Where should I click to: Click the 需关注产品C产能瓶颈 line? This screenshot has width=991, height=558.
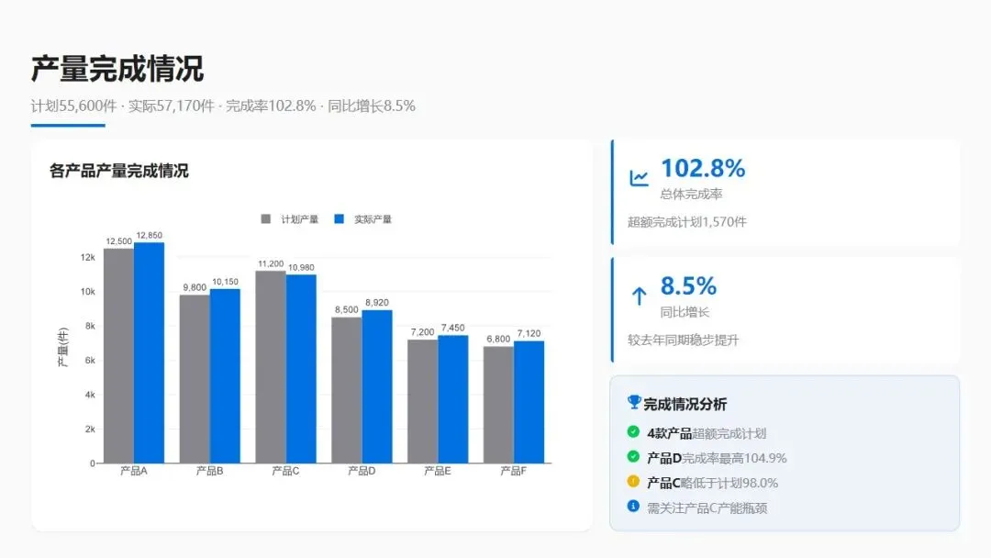tap(707, 508)
